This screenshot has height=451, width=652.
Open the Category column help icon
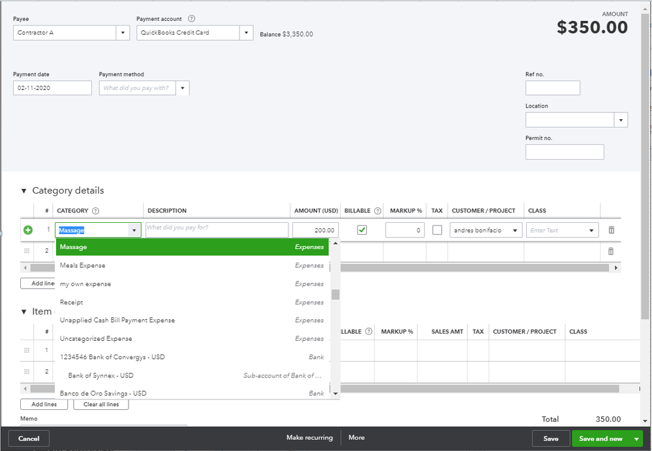(x=96, y=211)
